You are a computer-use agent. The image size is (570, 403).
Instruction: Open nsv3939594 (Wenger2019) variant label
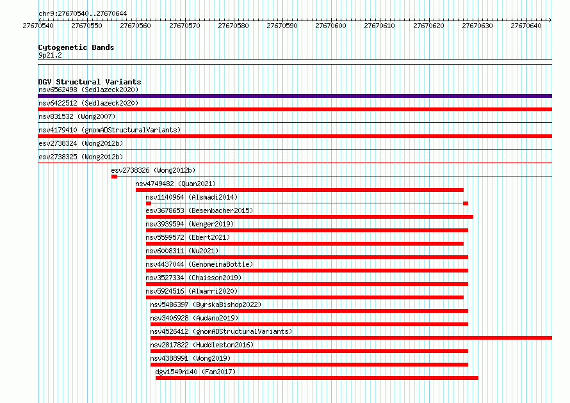point(190,224)
